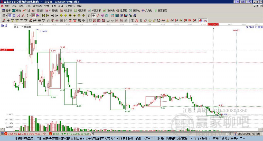Toggle the yin-yang Taiji icon
The height and width of the screenshot is (141, 263).
pyautogui.click(x=201, y=21)
